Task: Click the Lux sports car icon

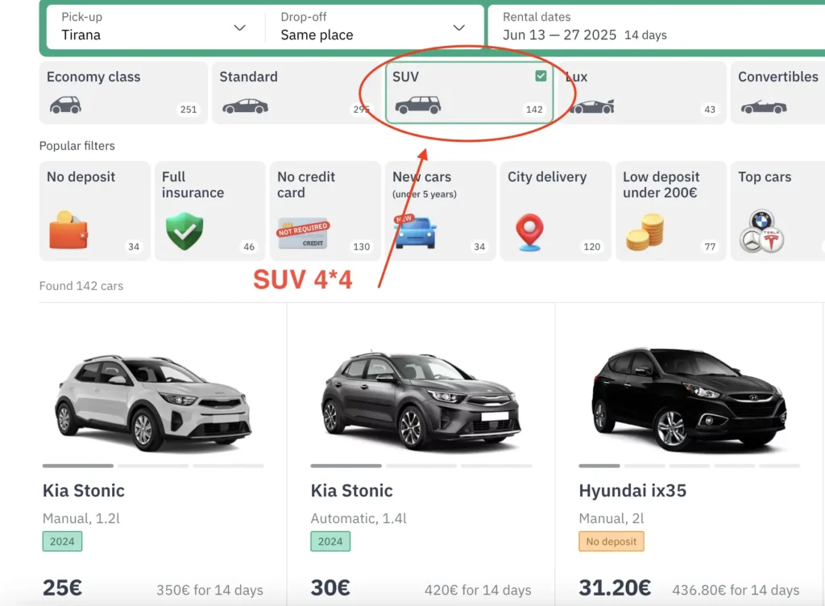Action: [x=592, y=107]
